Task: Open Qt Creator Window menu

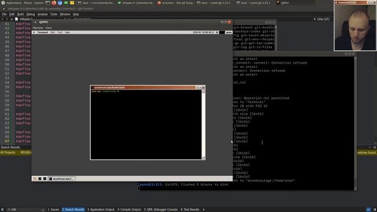Action: click(65, 14)
